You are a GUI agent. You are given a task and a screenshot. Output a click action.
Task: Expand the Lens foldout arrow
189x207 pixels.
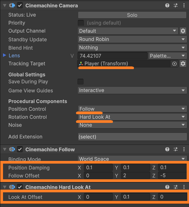tap(4, 55)
